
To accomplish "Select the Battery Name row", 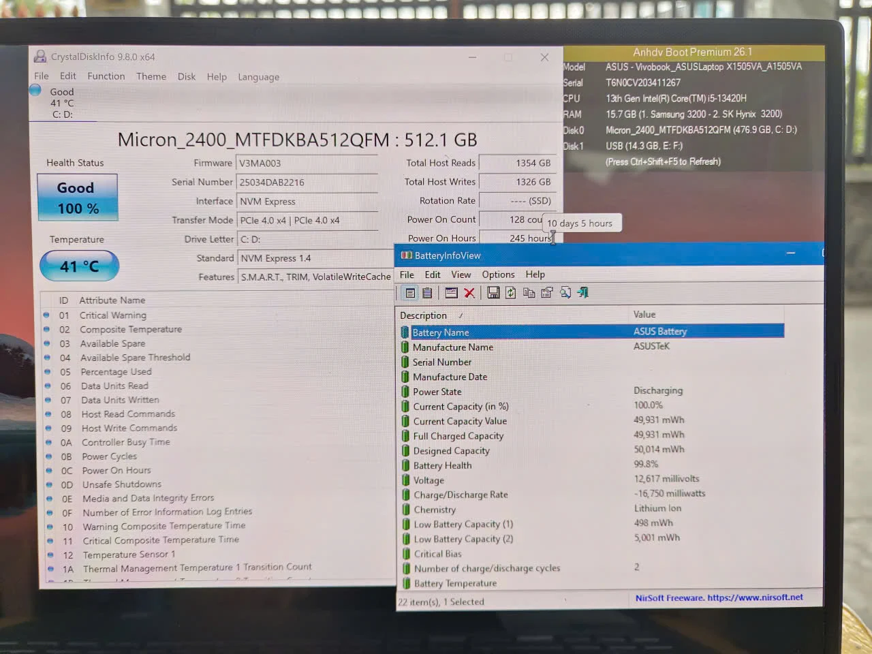I will [591, 332].
